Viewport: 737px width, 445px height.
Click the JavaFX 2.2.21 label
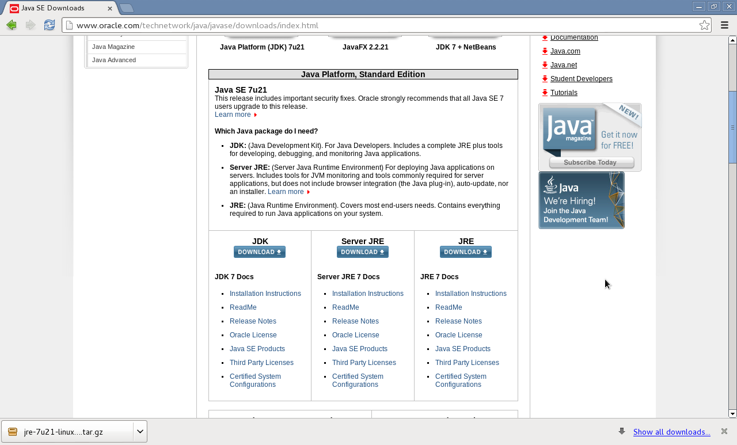click(365, 47)
